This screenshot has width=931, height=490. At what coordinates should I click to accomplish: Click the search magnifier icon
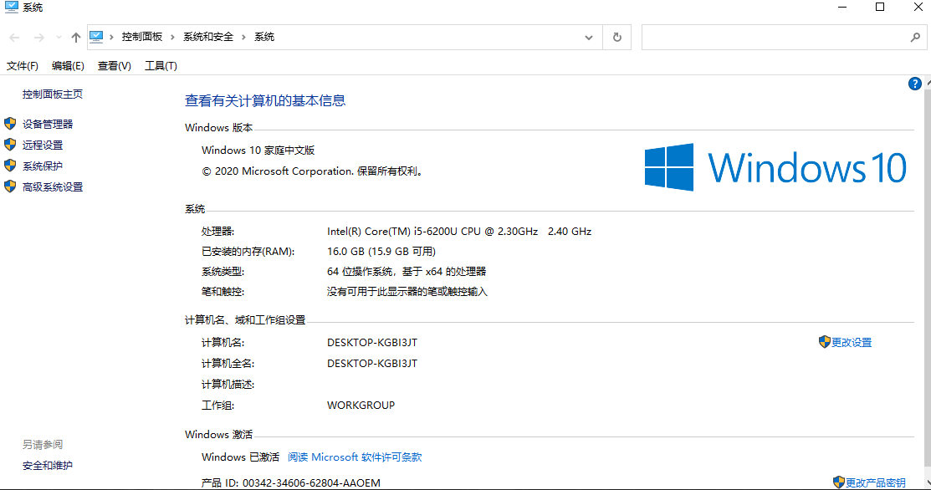point(915,38)
